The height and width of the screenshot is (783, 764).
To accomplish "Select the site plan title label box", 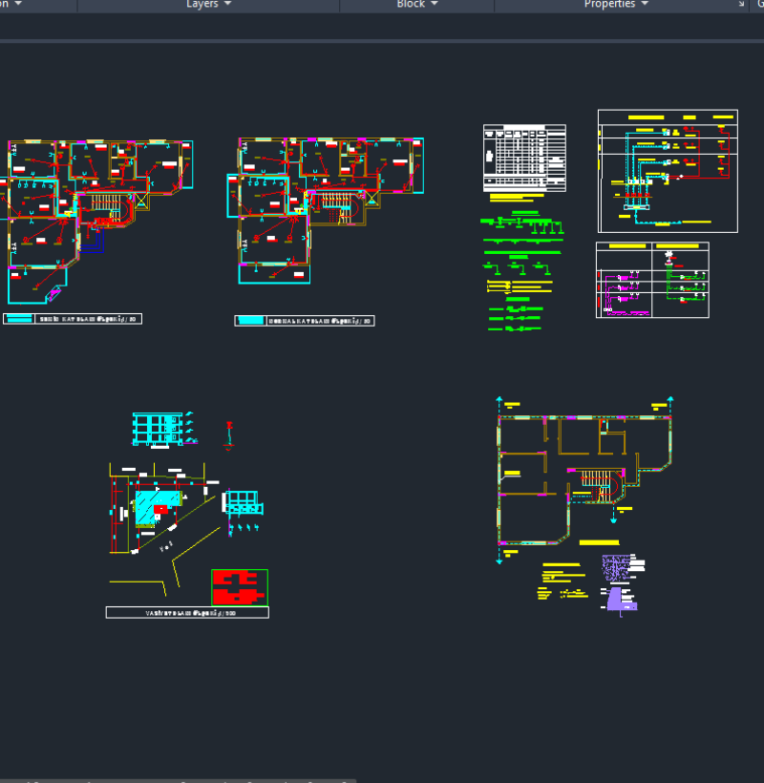I will [187, 612].
